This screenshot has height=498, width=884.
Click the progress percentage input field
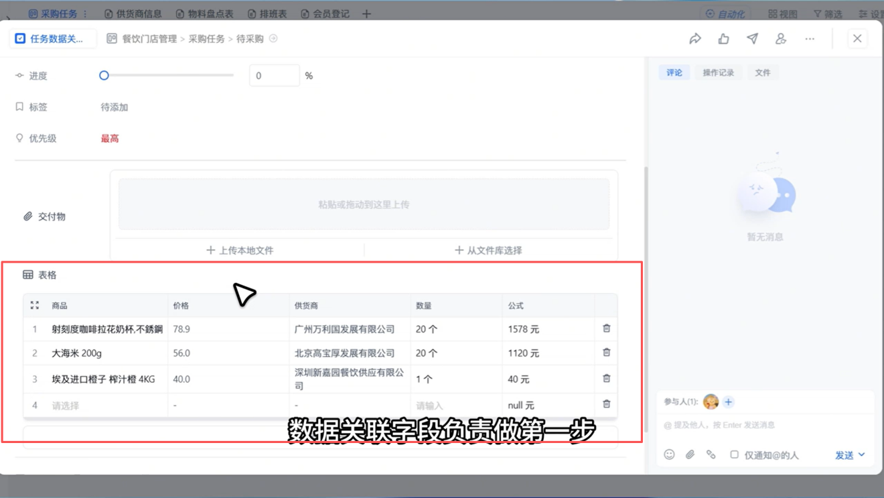pyautogui.click(x=275, y=76)
